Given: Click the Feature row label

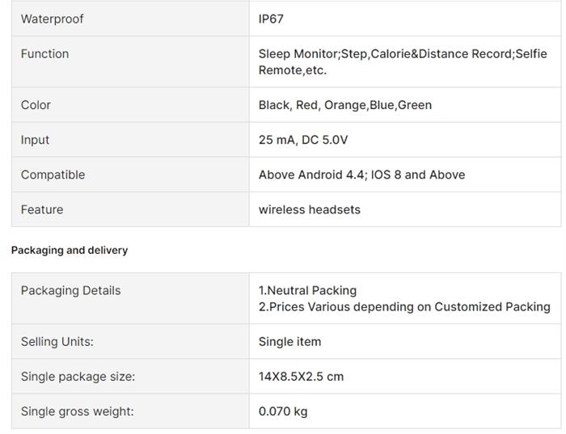Looking at the screenshot, I should click(42, 209).
